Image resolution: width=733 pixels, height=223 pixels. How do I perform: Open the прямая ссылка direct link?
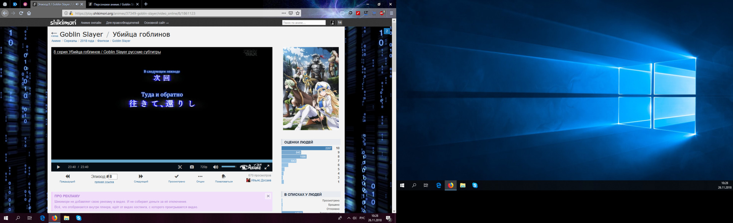104,182
